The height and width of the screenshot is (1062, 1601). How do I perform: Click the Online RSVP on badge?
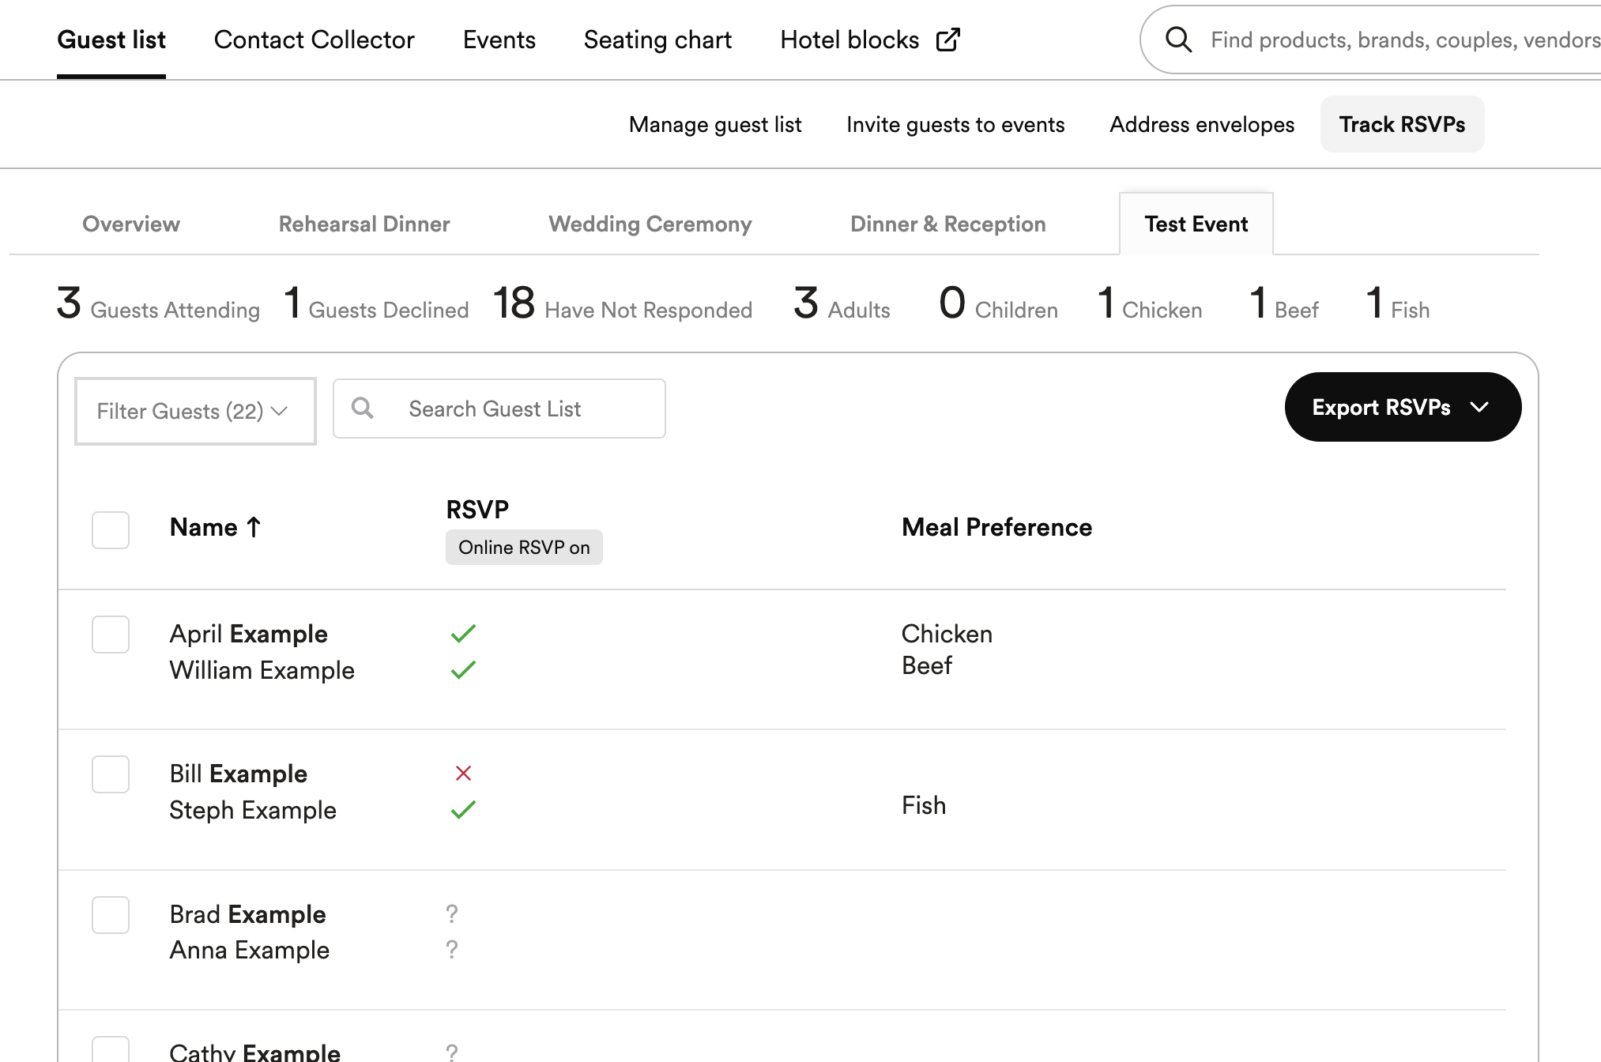[524, 548]
